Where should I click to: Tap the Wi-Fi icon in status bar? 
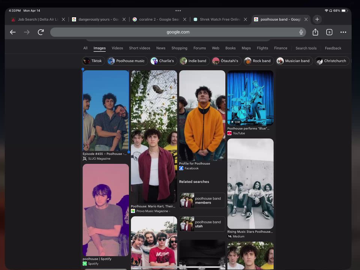point(326,10)
